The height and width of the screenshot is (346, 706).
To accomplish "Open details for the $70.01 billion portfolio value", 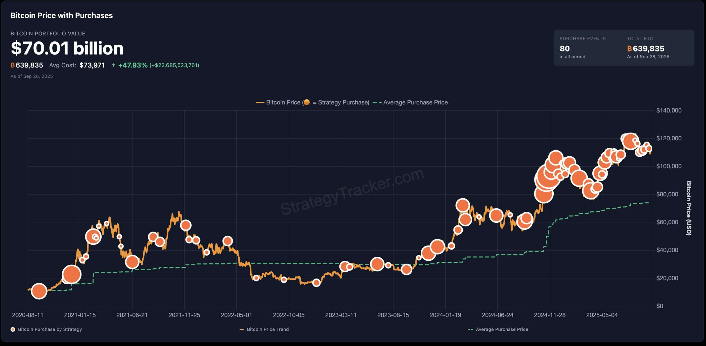I will [67, 49].
